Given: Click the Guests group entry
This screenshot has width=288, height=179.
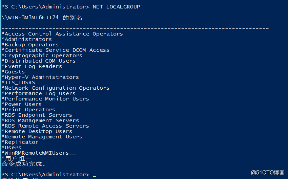Looking at the screenshot, I should coord(14,72).
